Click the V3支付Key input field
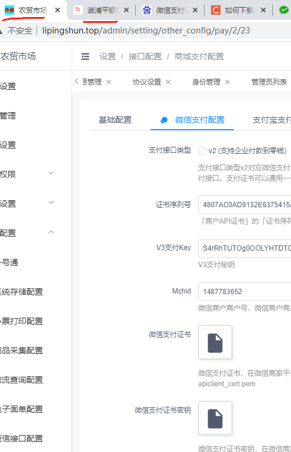The width and height of the screenshot is (291, 452). click(245, 248)
